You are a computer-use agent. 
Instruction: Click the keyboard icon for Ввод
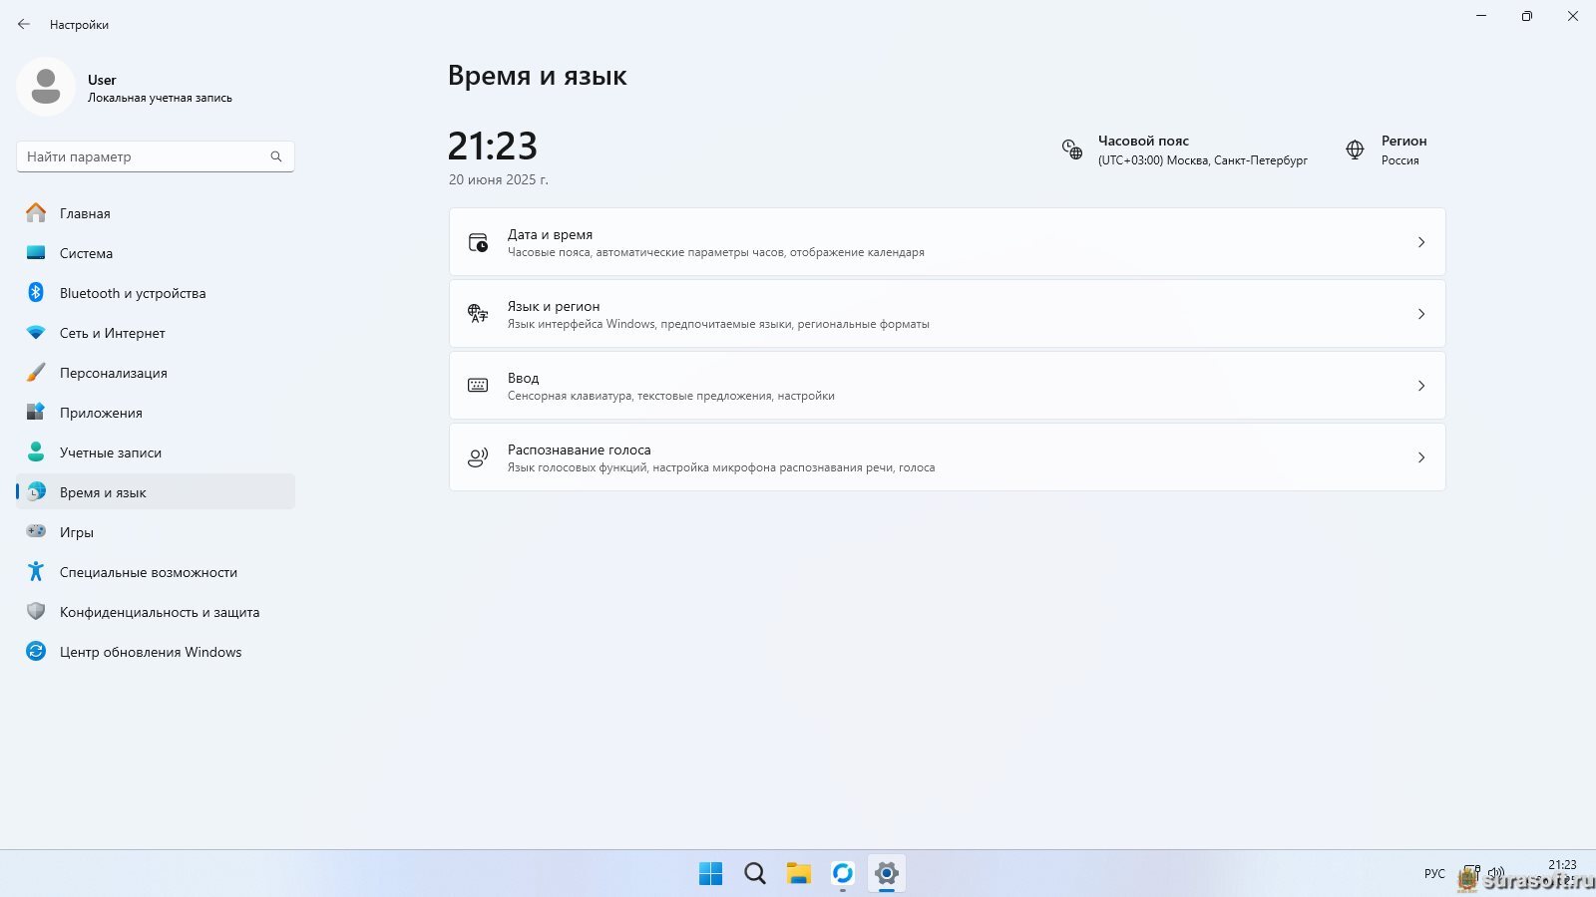[478, 386]
